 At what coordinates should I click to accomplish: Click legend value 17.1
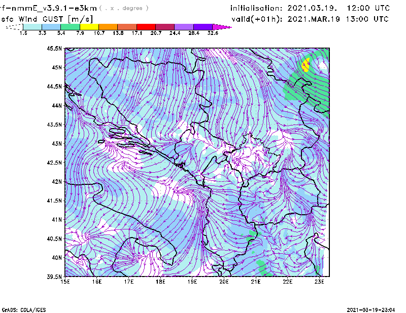137,33
